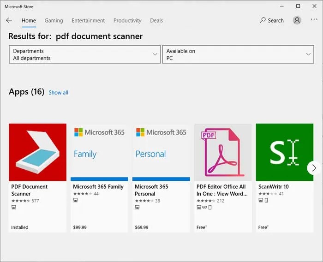Click the Installed label of PDF Document Scanner

click(x=20, y=227)
